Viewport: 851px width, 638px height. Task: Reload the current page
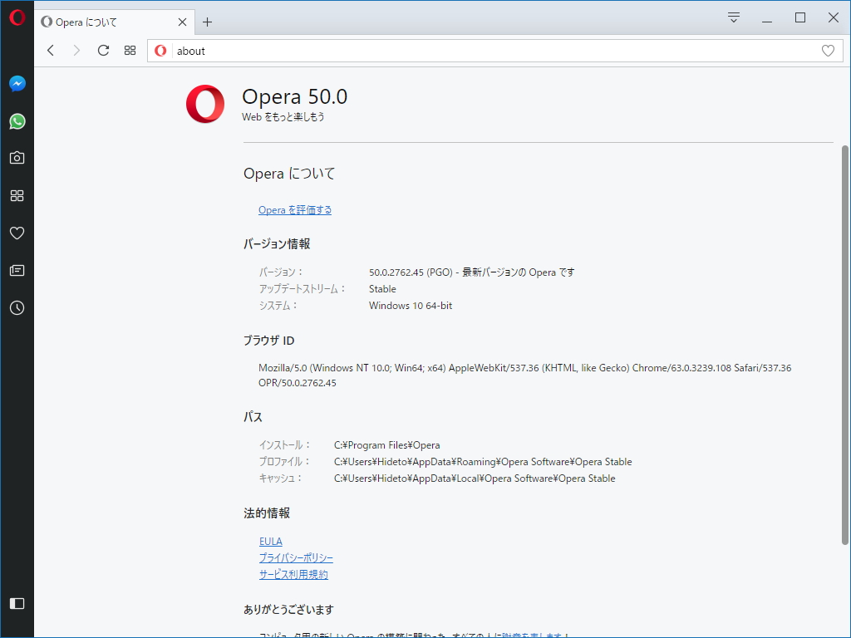[103, 50]
